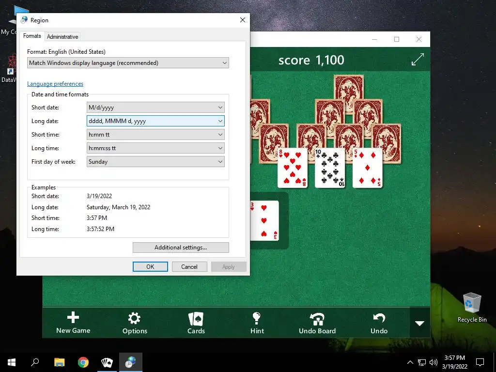Close the Region dialog window
This screenshot has width=496, height=372.
coord(243,20)
